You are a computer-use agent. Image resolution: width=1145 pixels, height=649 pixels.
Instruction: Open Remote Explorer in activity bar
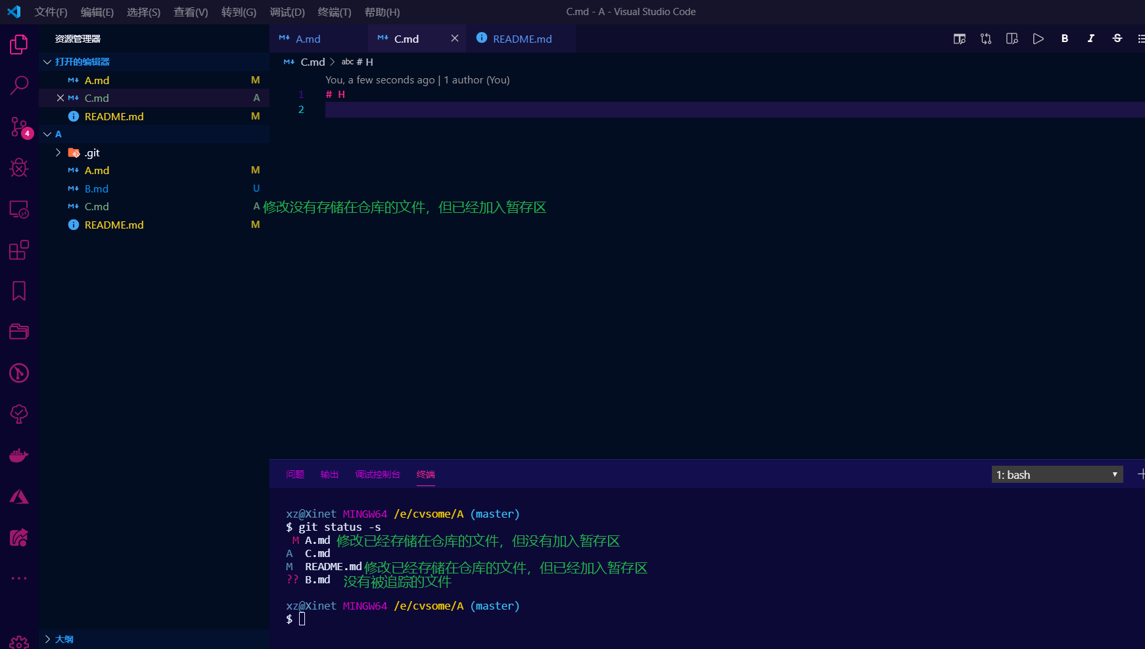click(x=19, y=209)
